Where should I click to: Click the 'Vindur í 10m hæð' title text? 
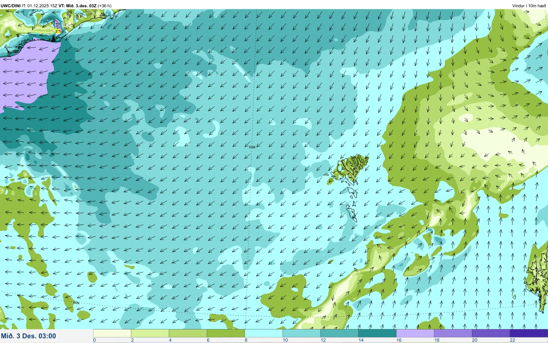[529, 6]
